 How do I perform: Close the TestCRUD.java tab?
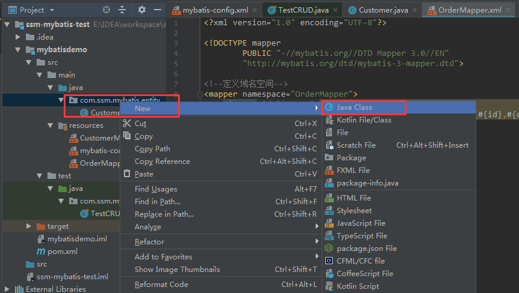pyautogui.click(x=336, y=10)
